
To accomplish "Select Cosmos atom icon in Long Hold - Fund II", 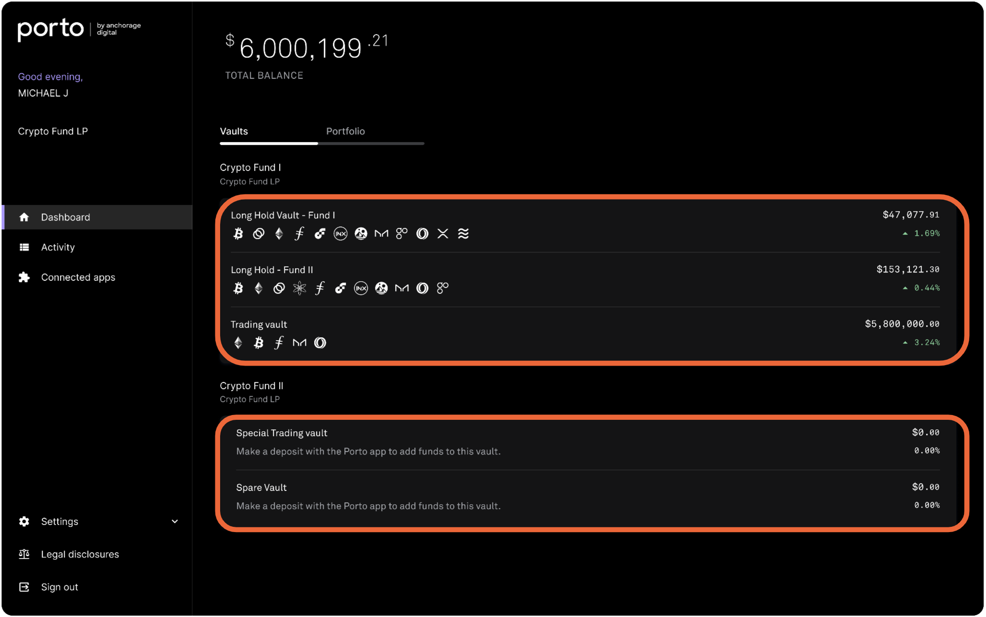I will (x=300, y=288).
